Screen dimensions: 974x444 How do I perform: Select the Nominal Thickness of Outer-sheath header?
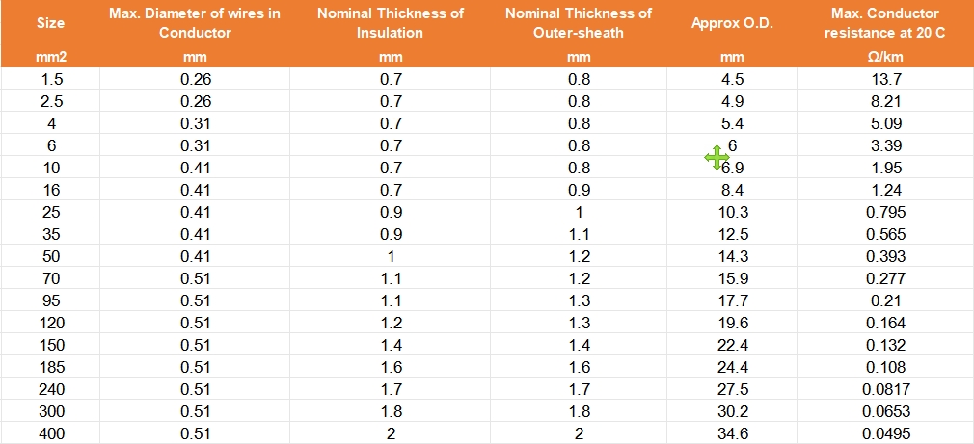pos(579,23)
